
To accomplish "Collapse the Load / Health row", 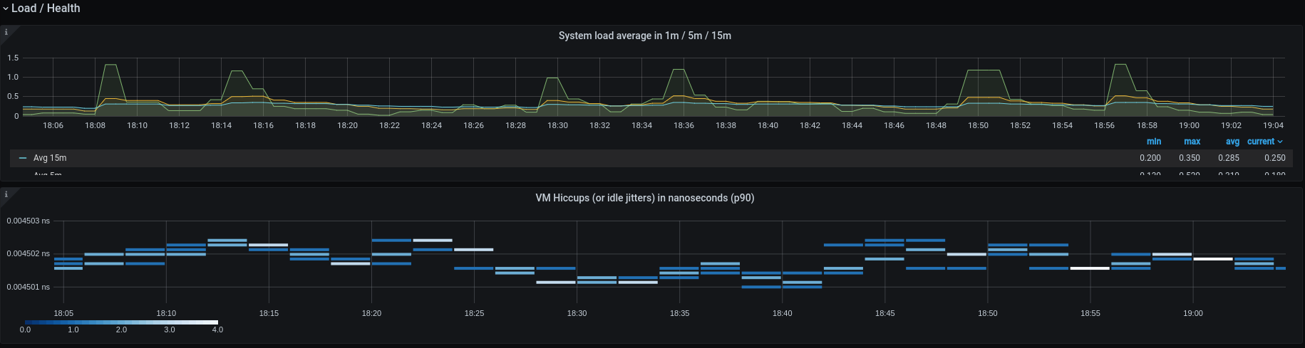I will click(6, 9).
